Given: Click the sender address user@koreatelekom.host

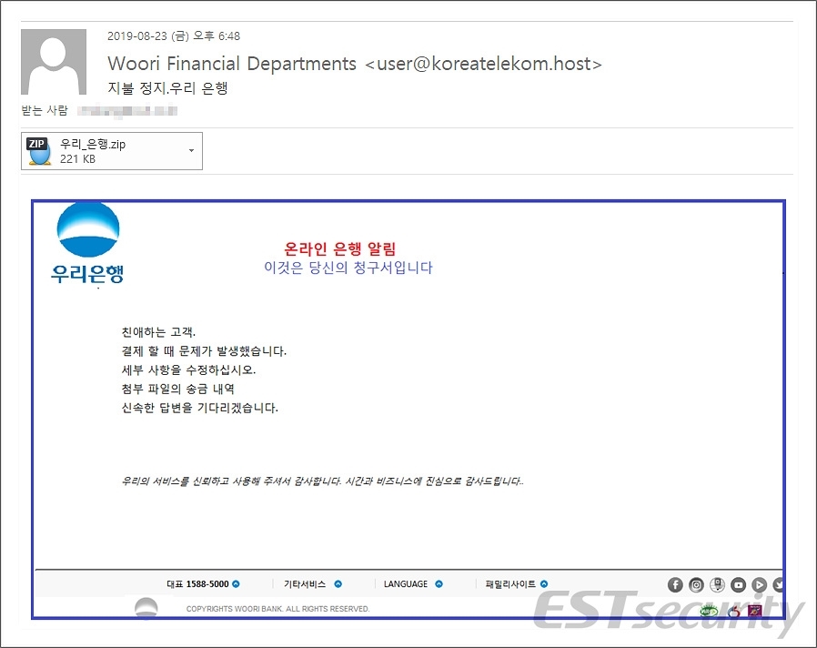Looking at the screenshot, I should click(483, 64).
